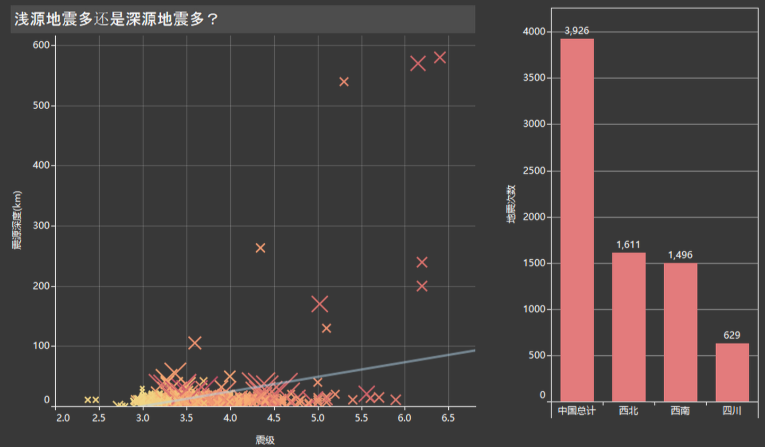Image resolution: width=765 pixels, height=447 pixels.
Task: Select the large cross marker near 570 km depth
Action: click(418, 64)
